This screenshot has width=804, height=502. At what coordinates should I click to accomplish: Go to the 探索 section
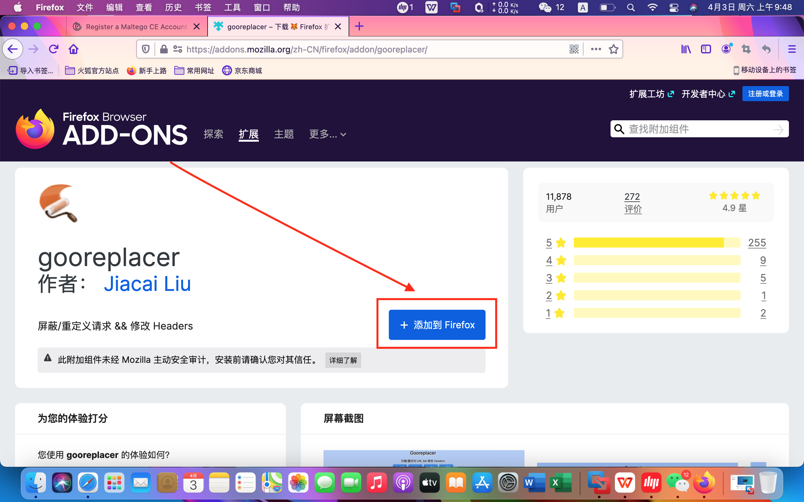(213, 134)
